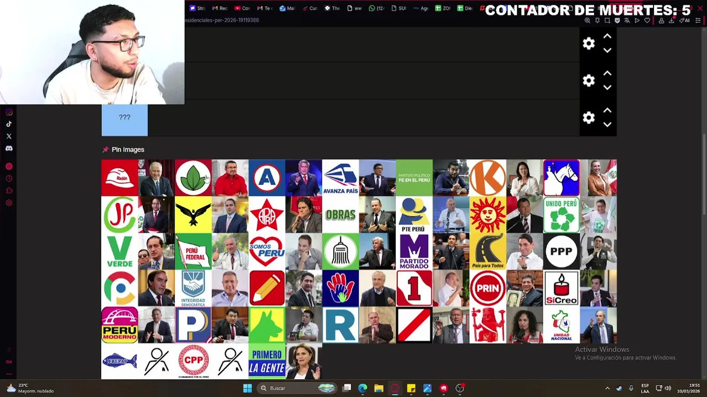Move the ??? tier row up
The image size is (707, 397).
607,110
